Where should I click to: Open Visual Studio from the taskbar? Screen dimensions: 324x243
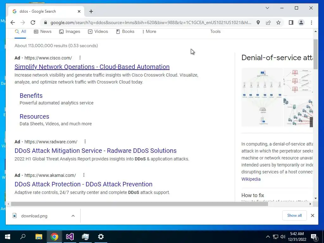(70, 237)
